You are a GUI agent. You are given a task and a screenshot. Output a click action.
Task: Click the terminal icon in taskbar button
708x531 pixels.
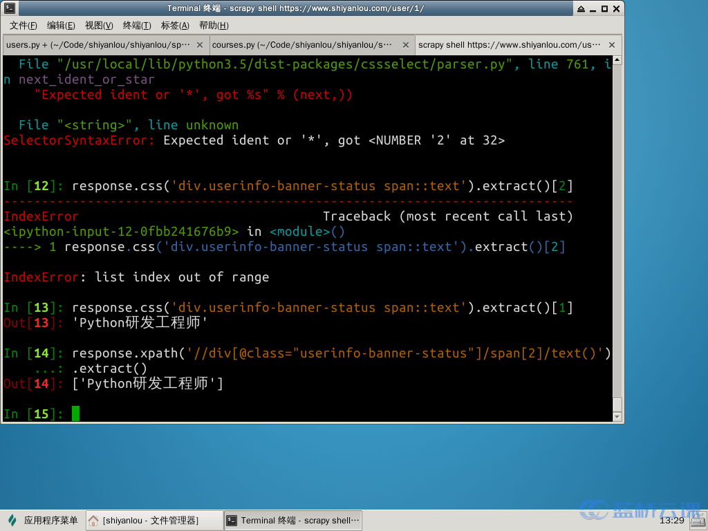click(232, 521)
